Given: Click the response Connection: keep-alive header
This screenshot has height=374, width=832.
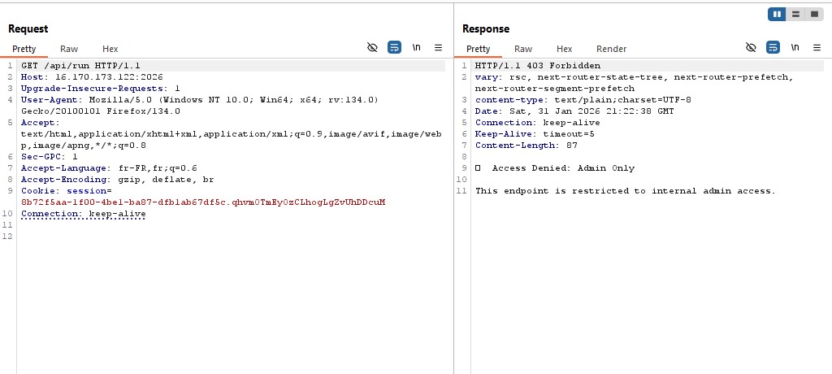Looking at the screenshot, I should (538, 123).
